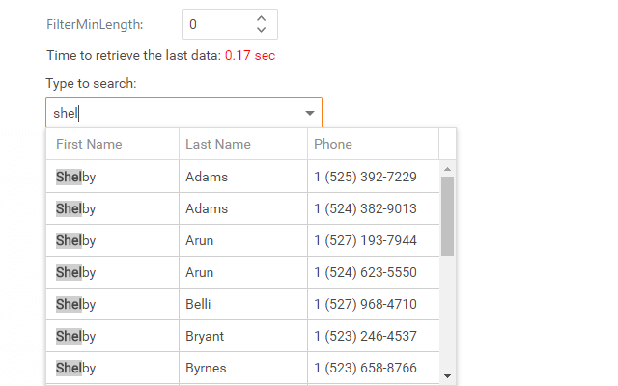Click the scrollbar down arrow in results list
Viewport: 618px width, 386px height.
pyautogui.click(x=447, y=375)
